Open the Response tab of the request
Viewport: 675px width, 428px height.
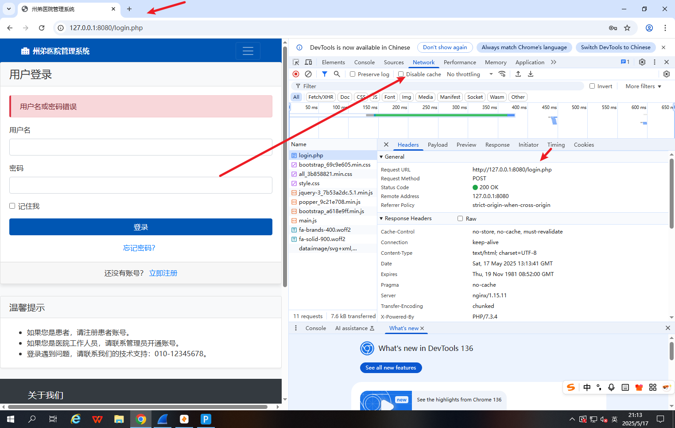pyautogui.click(x=497, y=144)
